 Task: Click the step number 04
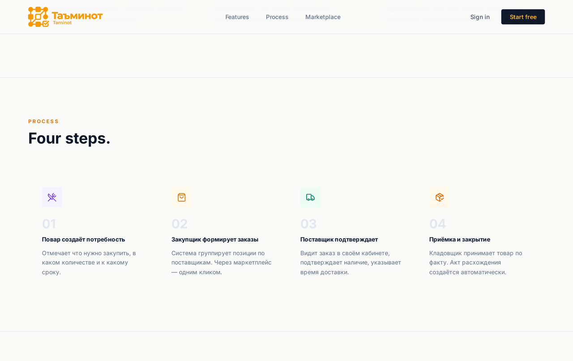(437, 223)
